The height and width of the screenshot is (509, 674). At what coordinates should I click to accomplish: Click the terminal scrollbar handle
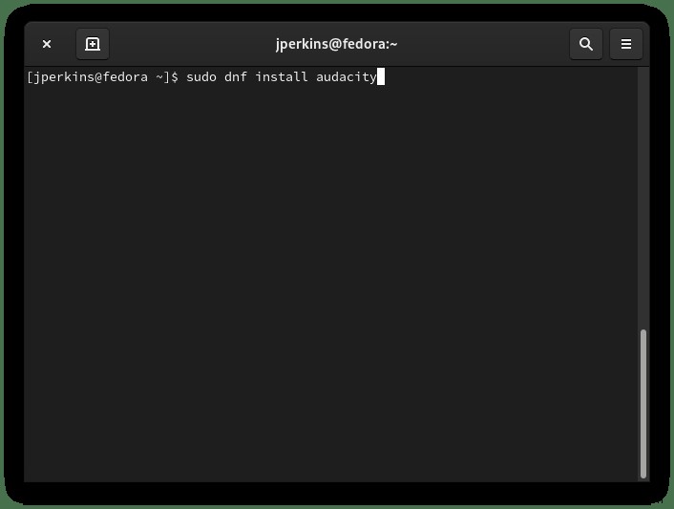[643, 404]
